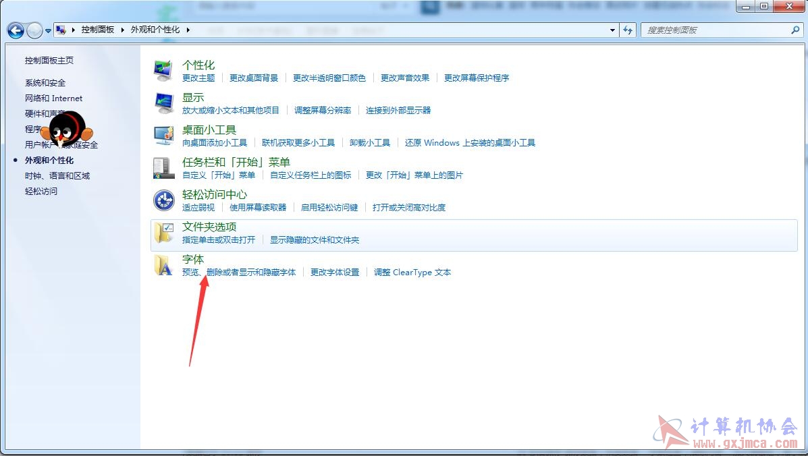
Task: Expand the arrow after 控制面板 breadcrumb
Action: click(123, 30)
